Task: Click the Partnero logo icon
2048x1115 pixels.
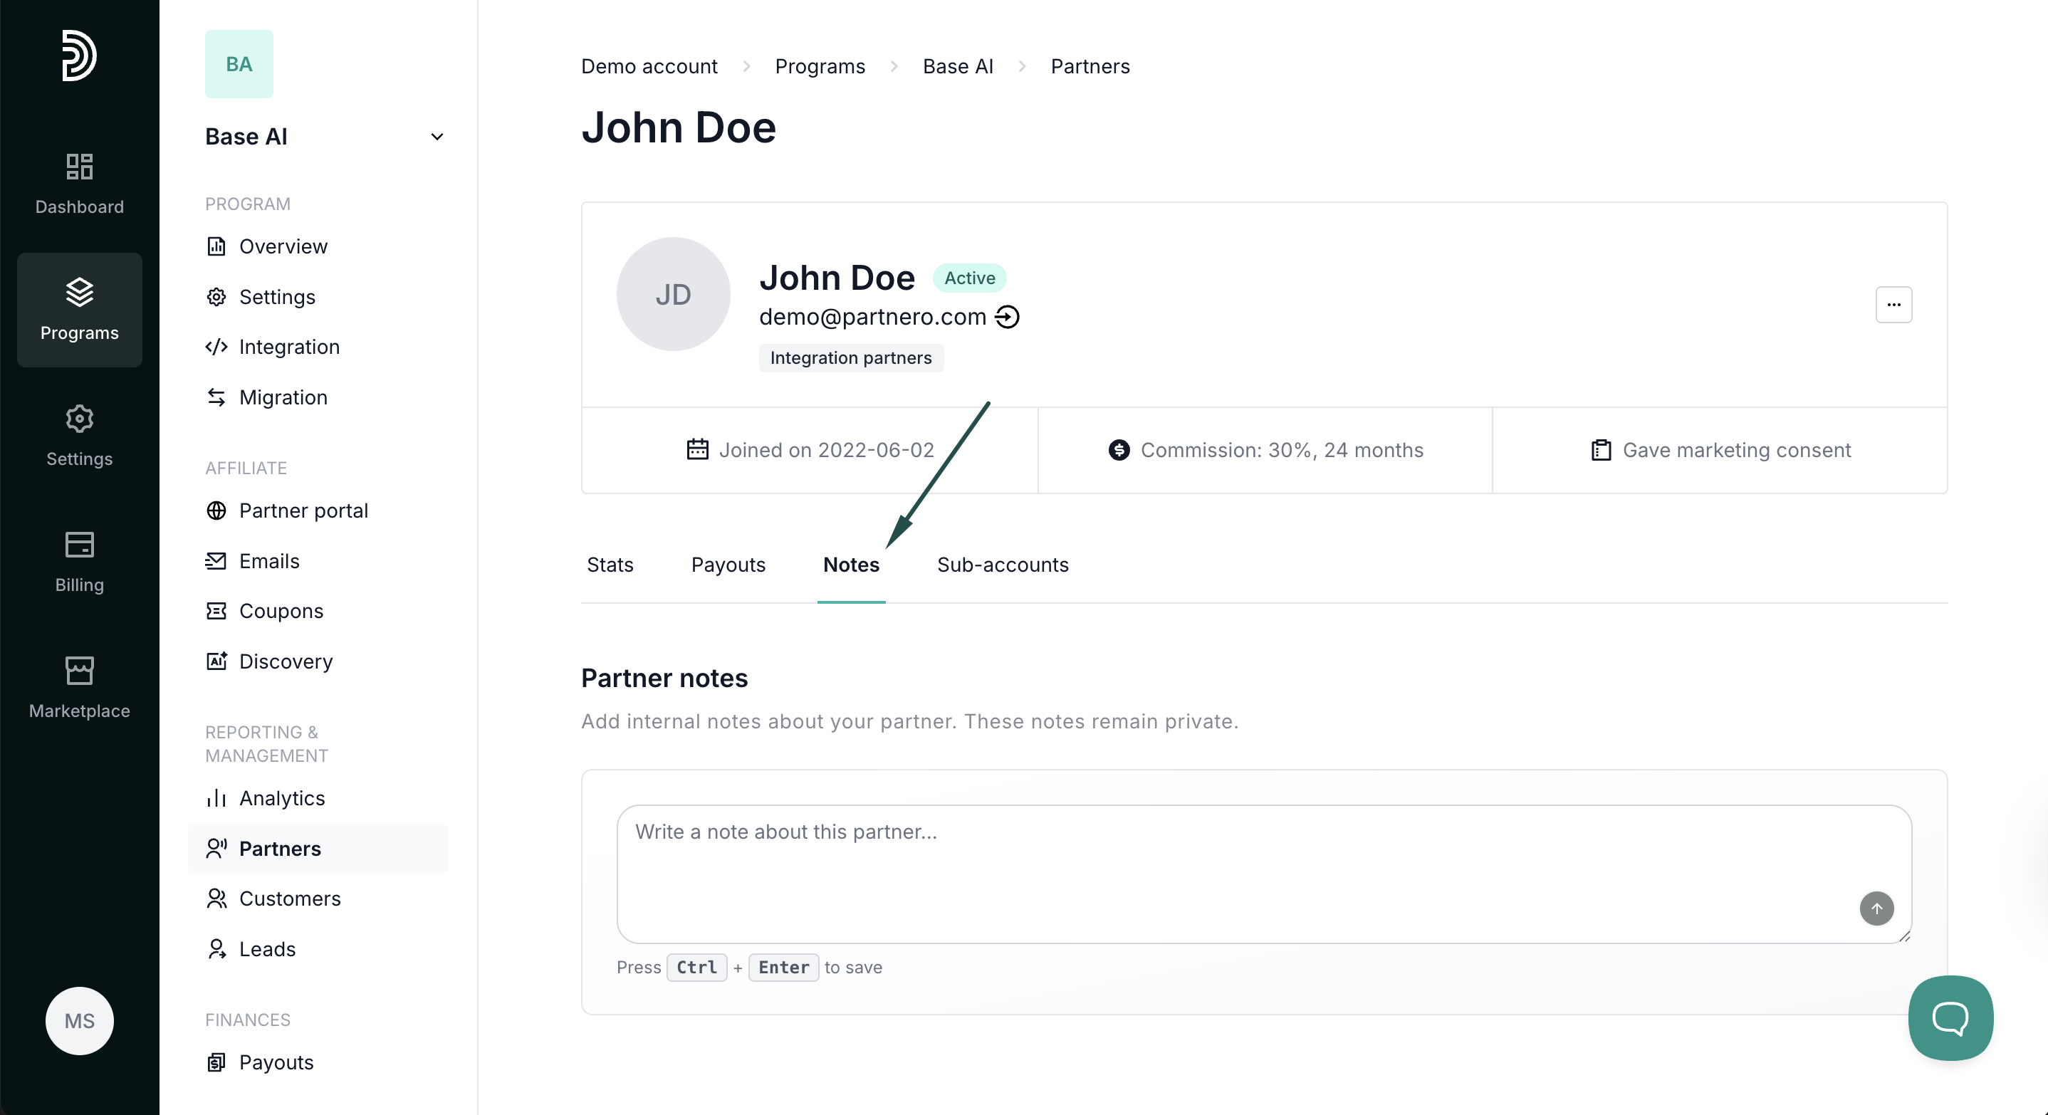Action: [79, 56]
